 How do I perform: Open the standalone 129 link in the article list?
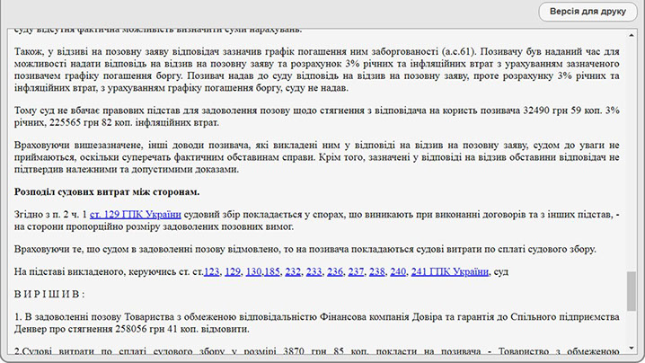click(233, 271)
